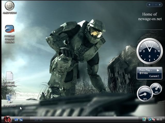
Task: Open the AMDFUSION desktop icon
Action: pyautogui.click(x=10, y=7)
